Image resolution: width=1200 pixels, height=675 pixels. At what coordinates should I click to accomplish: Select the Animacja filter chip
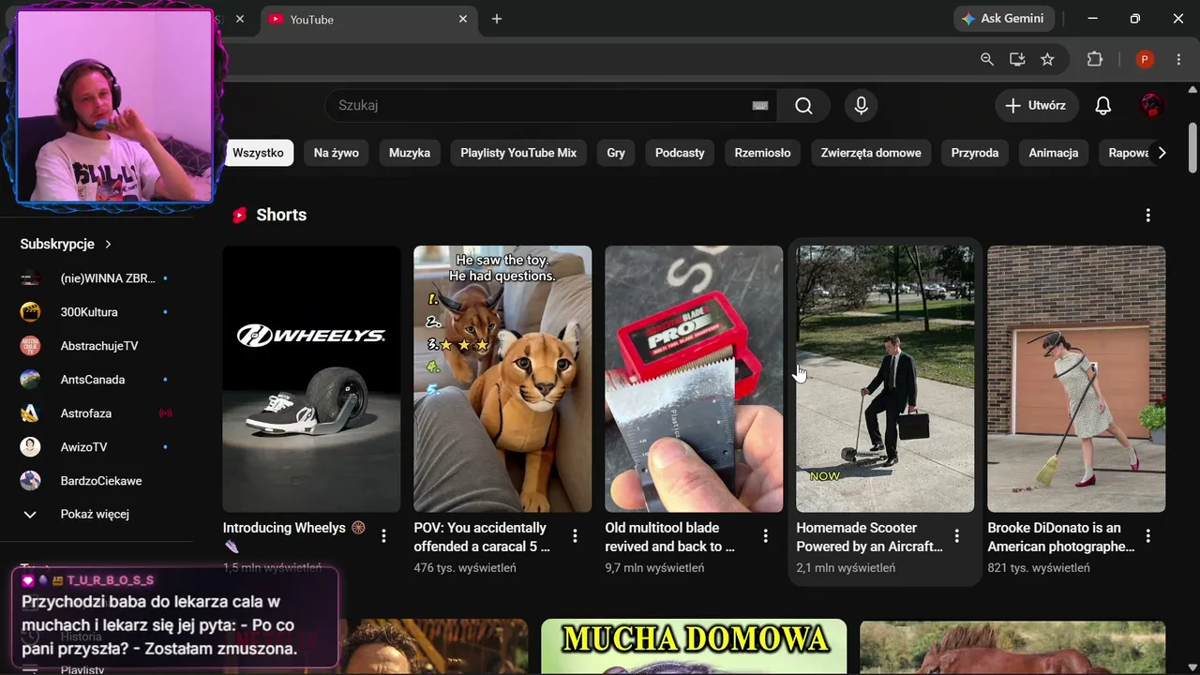pos(1054,153)
